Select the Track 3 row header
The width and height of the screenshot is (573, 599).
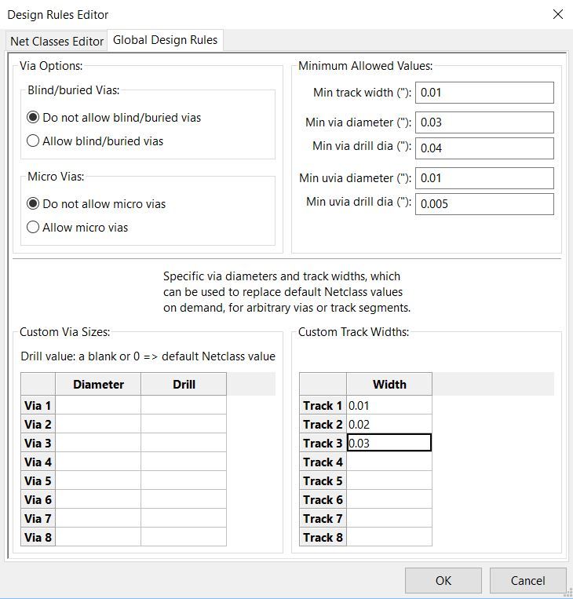click(323, 443)
